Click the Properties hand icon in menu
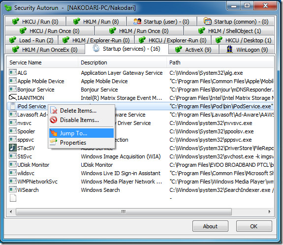 pyautogui.click(x=54, y=142)
